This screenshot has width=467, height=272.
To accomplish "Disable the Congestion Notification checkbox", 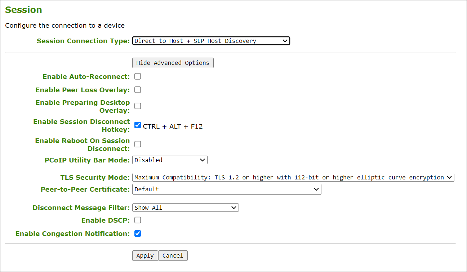I will (138, 233).
